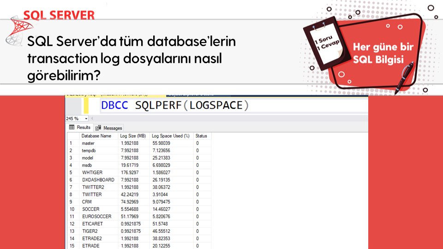Switch to the Messages tab
The image size is (443, 249).
point(109,128)
